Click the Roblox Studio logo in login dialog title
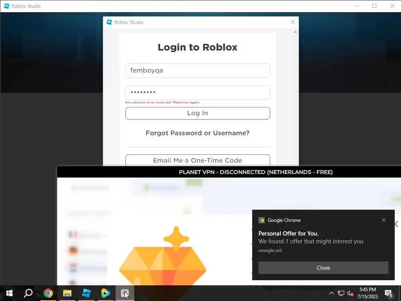 (109, 22)
